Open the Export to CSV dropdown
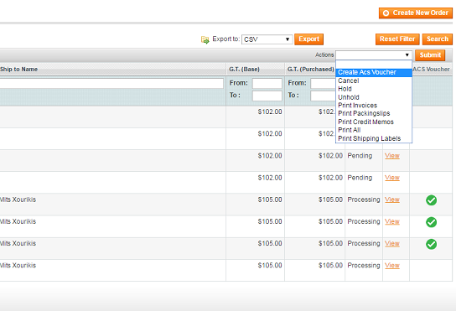The height and width of the screenshot is (311, 456). [267, 39]
